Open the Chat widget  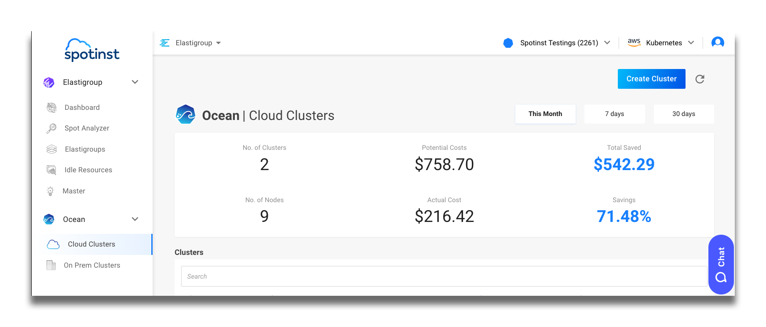point(721,265)
